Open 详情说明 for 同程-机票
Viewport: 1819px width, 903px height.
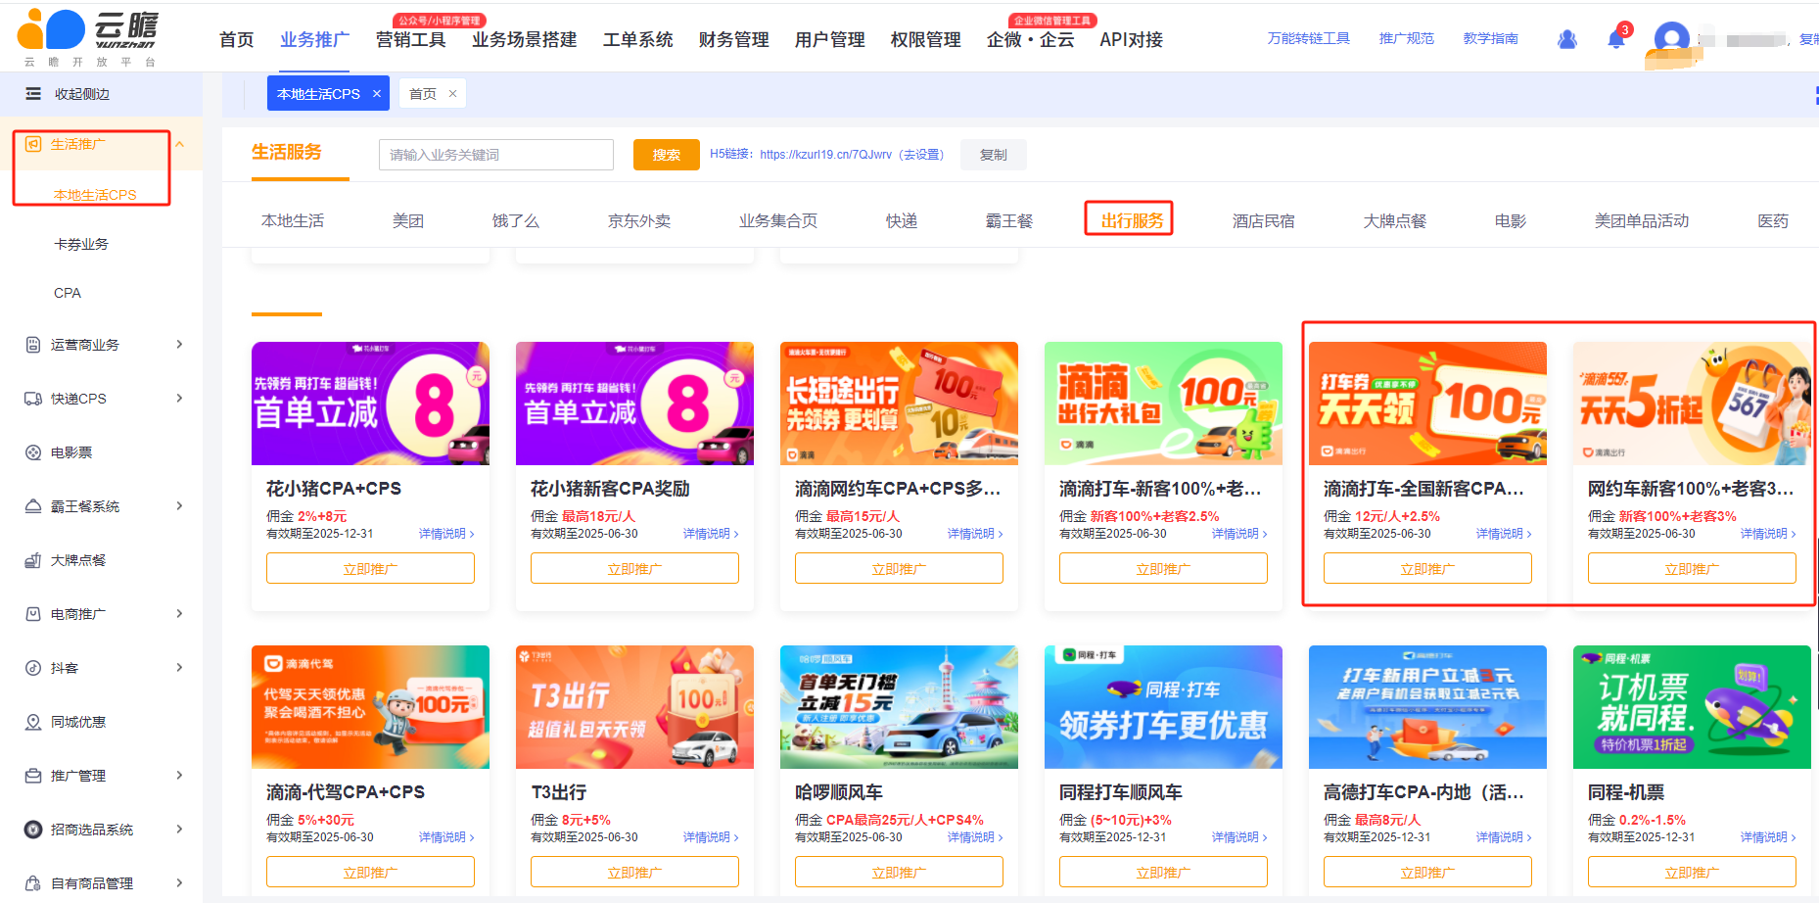tap(1768, 837)
